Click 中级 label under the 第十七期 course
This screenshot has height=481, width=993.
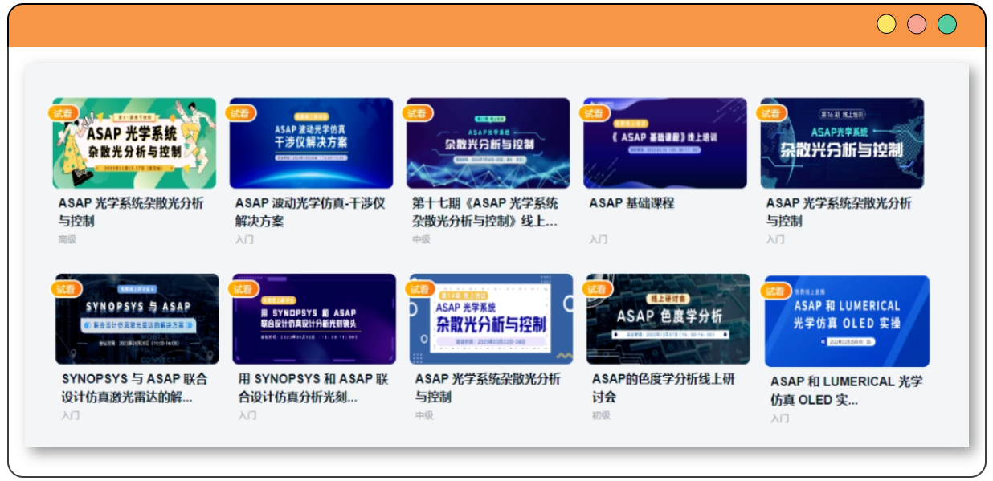coord(422,239)
